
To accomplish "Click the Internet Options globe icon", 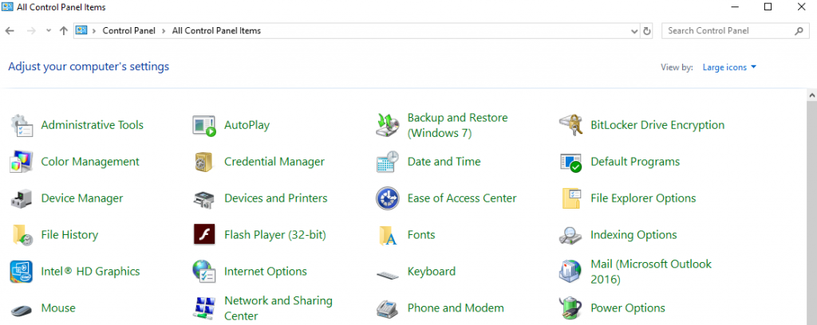I will [x=203, y=272].
